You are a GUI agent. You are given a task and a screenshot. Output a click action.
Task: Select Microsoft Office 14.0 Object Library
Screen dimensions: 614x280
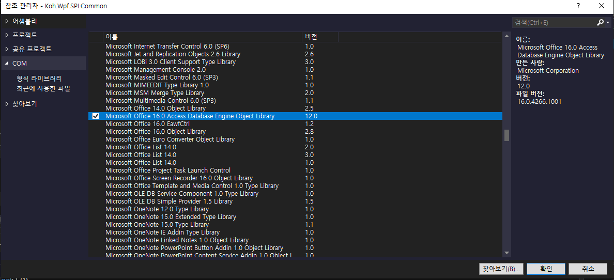(296, 108)
